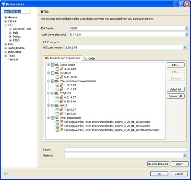Click the cetools/packages repository folder icon
The image size is (191, 180).
coord(61,130)
